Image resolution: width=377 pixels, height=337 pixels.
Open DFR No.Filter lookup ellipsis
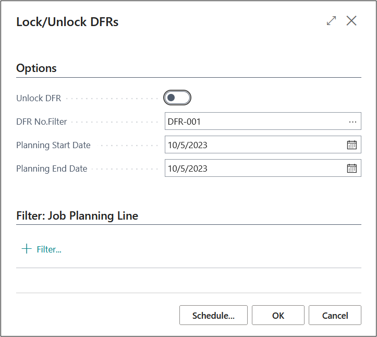[x=352, y=122]
